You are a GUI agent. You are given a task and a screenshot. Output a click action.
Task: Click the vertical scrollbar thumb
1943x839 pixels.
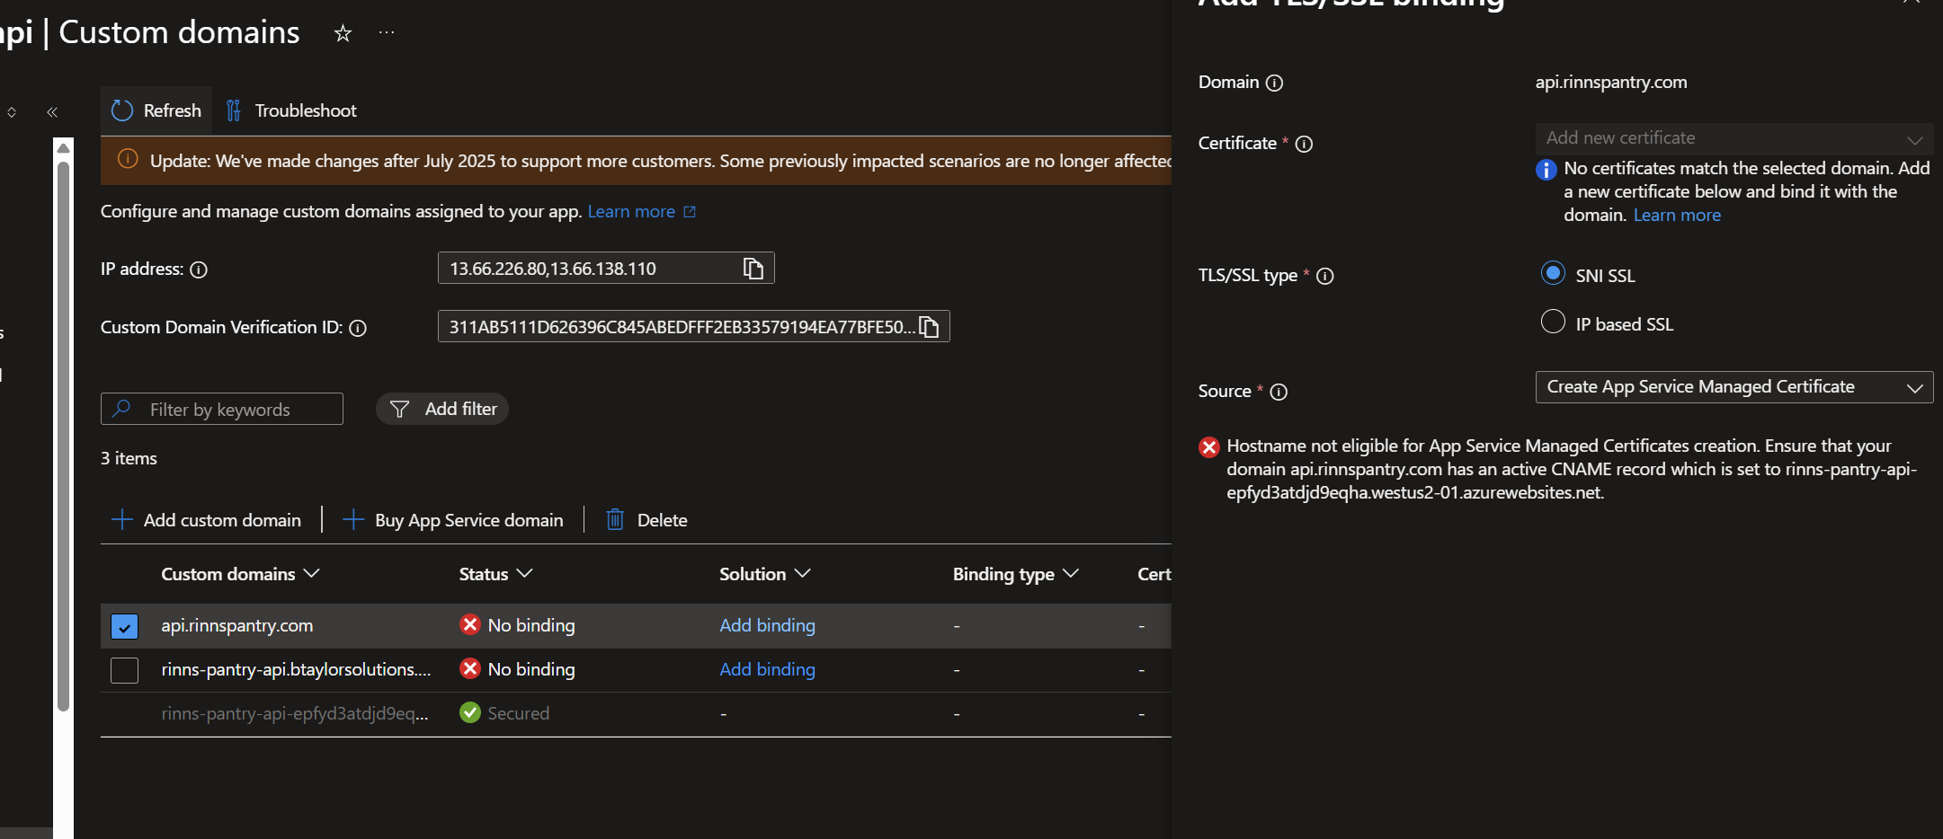(63, 431)
